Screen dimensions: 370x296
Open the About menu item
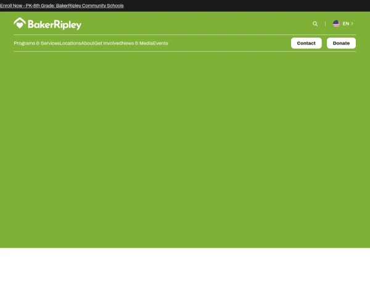(x=88, y=43)
